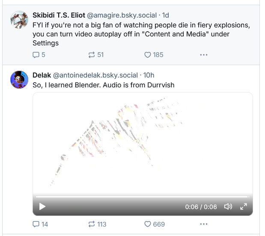Play the Blender video
265x236 pixels.
pyautogui.click(x=42, y=207)
